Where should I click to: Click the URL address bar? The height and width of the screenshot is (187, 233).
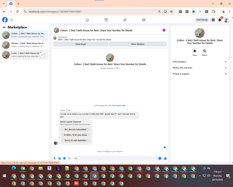[x=92, y=12]
